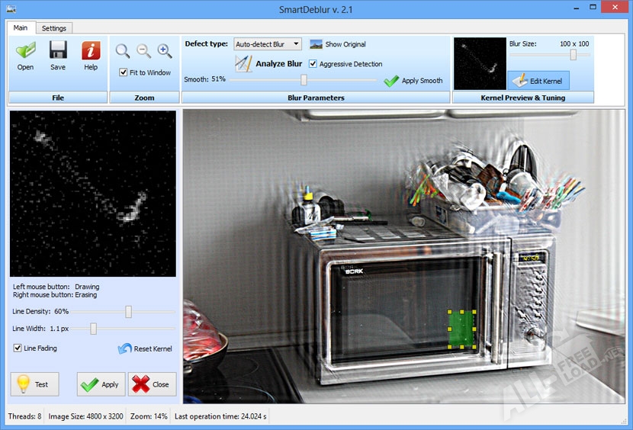Disable Aggressive Detection checkbox
Image resolution: width=633 pixels, height=430 pixels.
[x=313, y=64]
